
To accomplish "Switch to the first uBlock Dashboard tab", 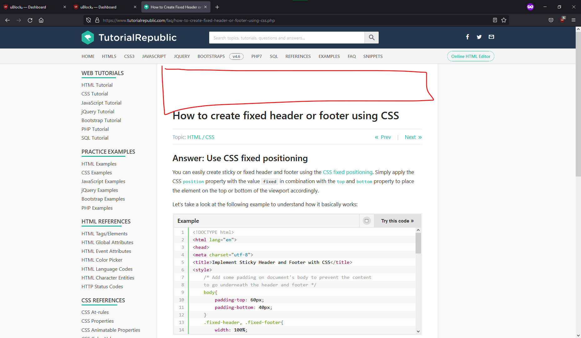I will coord(35,7).
